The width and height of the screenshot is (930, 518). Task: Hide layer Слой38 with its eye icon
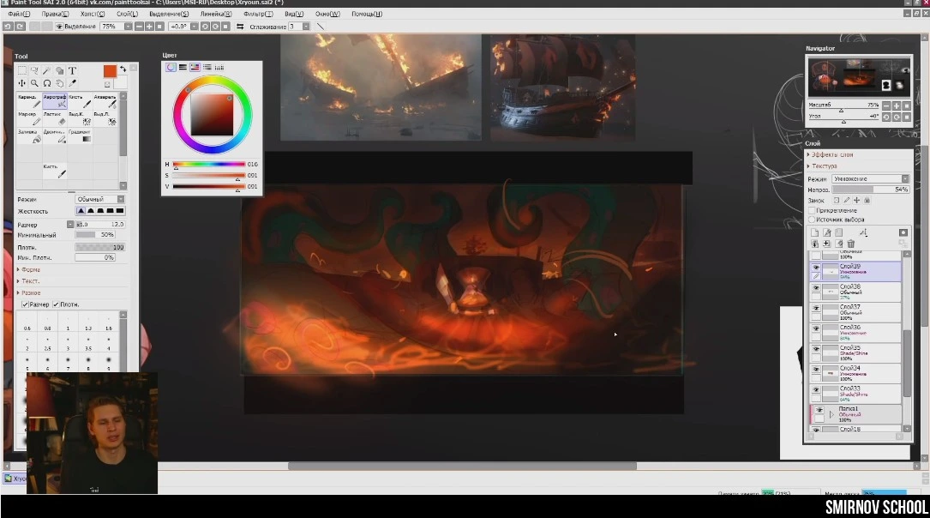click(x=816, y=288)
